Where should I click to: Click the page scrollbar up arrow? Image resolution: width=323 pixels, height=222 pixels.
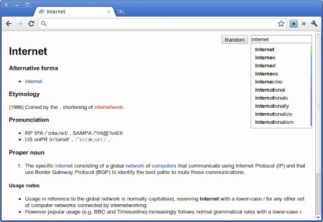(x=318, y=34)
